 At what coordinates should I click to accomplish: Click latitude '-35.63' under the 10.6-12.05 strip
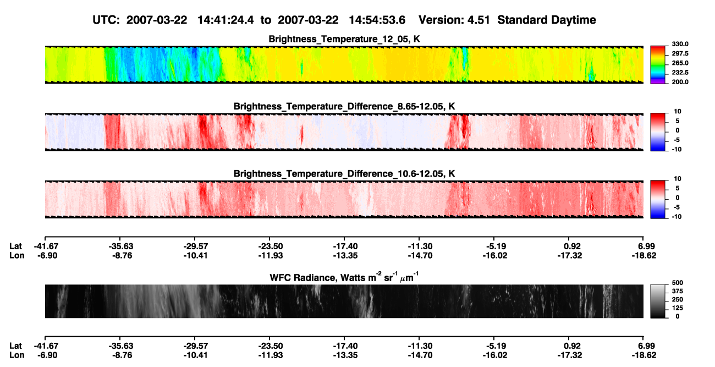[x=120, y=247]
